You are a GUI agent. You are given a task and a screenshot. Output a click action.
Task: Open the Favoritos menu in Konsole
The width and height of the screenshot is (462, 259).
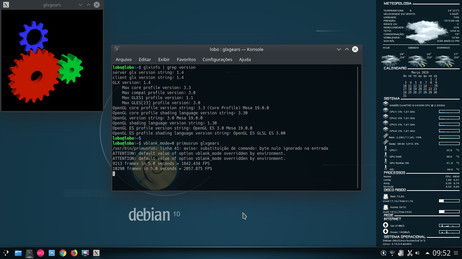186,59
